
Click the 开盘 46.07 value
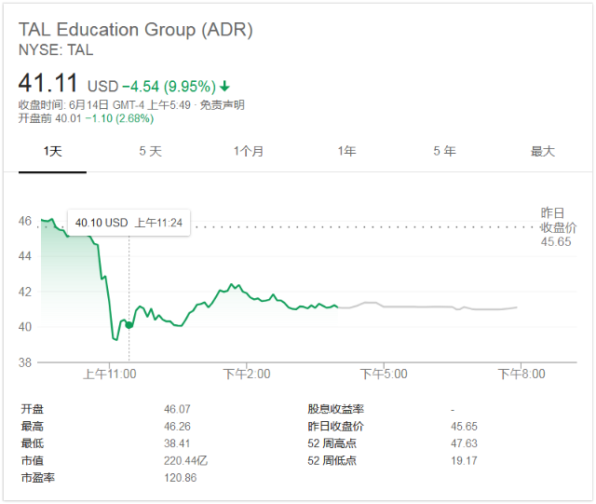click(177, 409)
